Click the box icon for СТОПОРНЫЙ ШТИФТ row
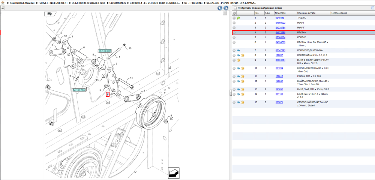375x180 pixels. tap(243, 102)
